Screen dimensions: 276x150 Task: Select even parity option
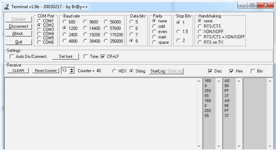pyautogui.click(x=154, y=32)
